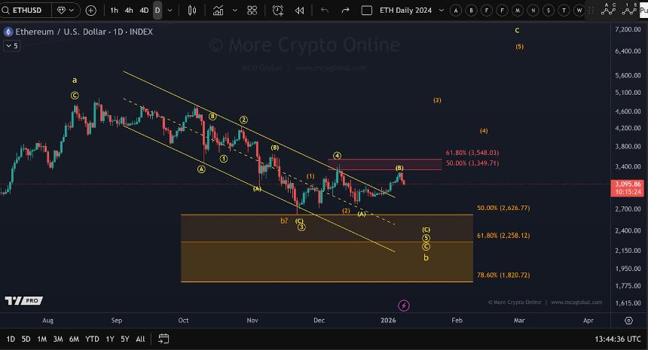Select the 6M date range
Image resolution: width=648 pixels, height=350 pixels.
coord(74,339)
